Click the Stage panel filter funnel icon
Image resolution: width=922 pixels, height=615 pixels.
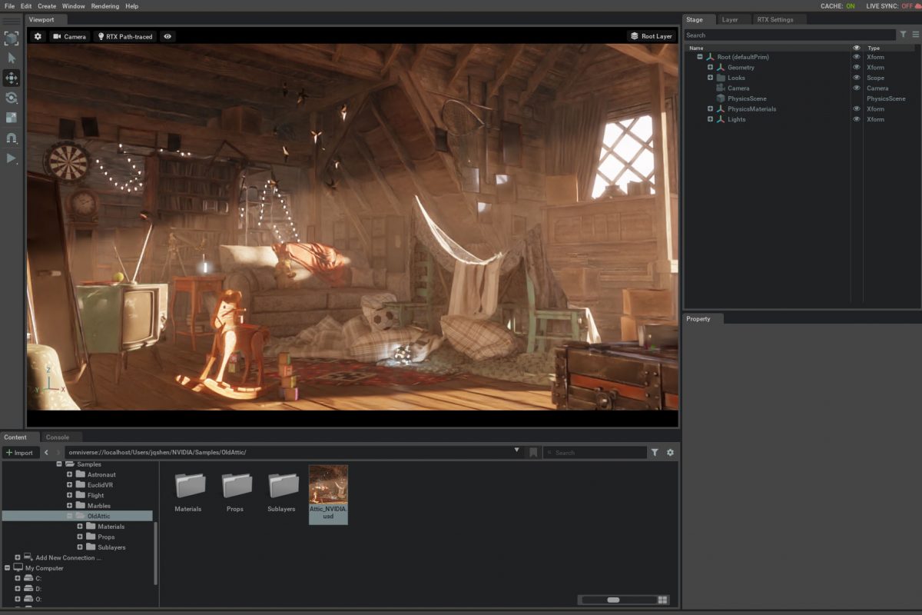click(904, 35)
